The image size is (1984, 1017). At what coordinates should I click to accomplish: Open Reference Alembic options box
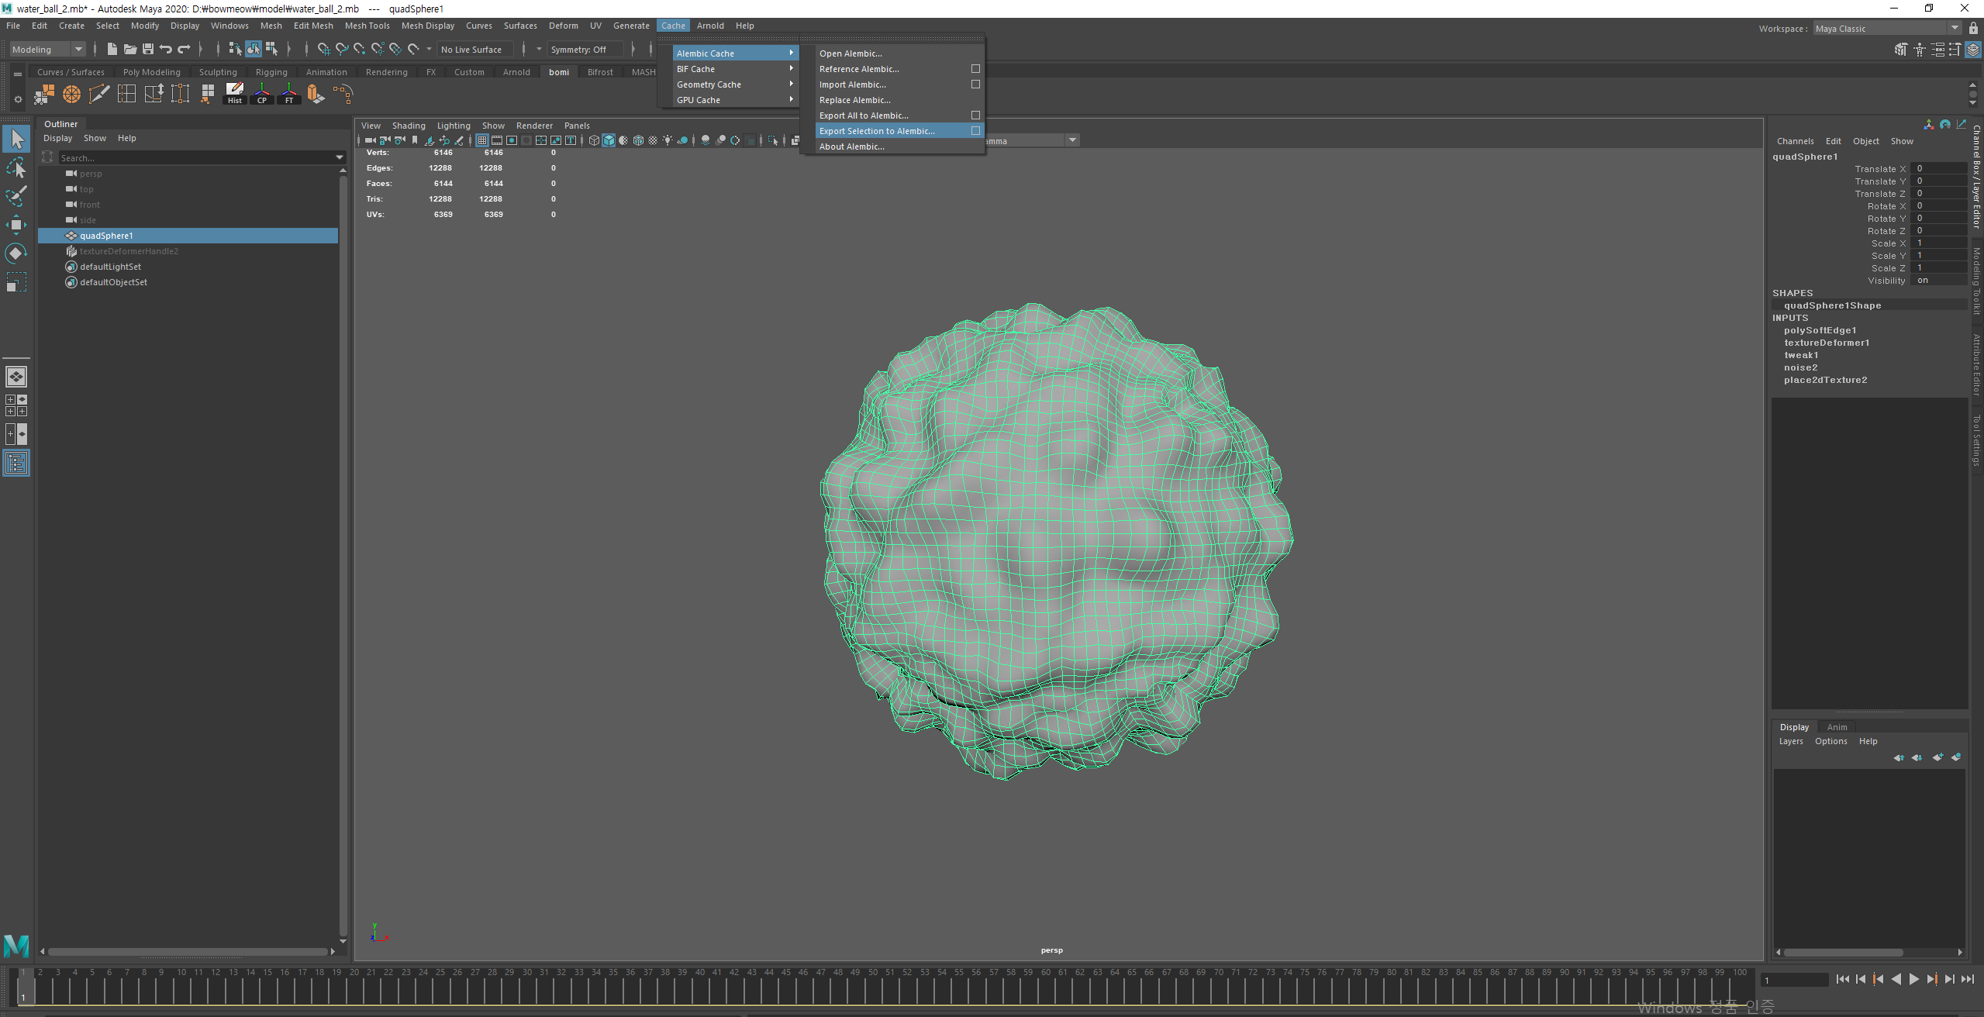click(975, 69)
